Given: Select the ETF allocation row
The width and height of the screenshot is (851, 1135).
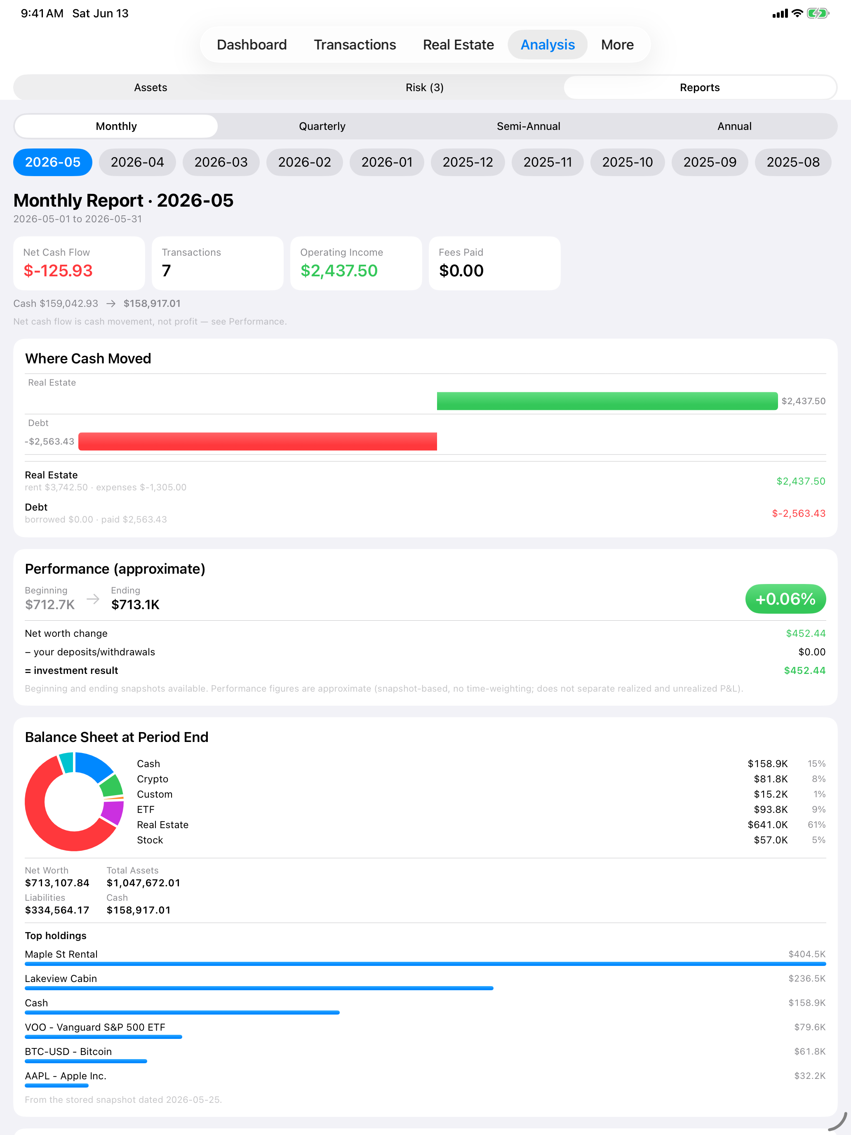Looking at the screenshot, I should click(x=481, y=809).
